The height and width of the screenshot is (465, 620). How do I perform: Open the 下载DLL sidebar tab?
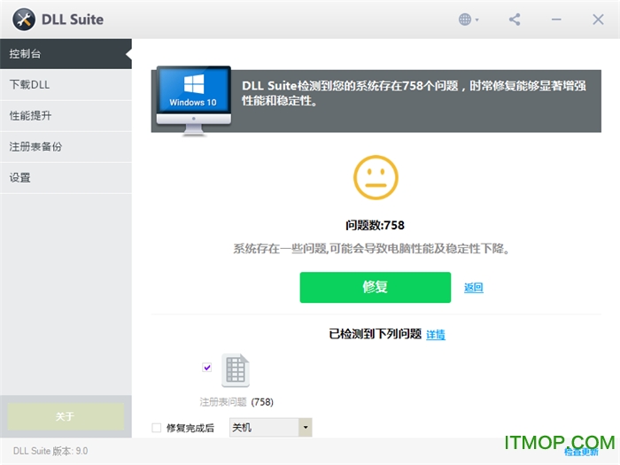pos(66,85)
